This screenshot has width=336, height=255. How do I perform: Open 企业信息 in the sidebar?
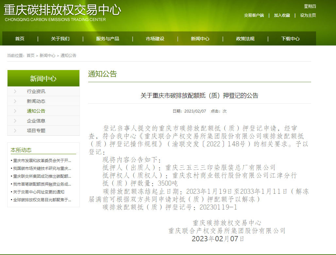(36, 121)
